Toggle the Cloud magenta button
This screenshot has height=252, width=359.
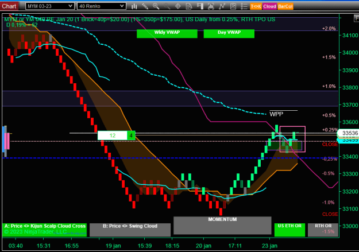coord(269,6)
